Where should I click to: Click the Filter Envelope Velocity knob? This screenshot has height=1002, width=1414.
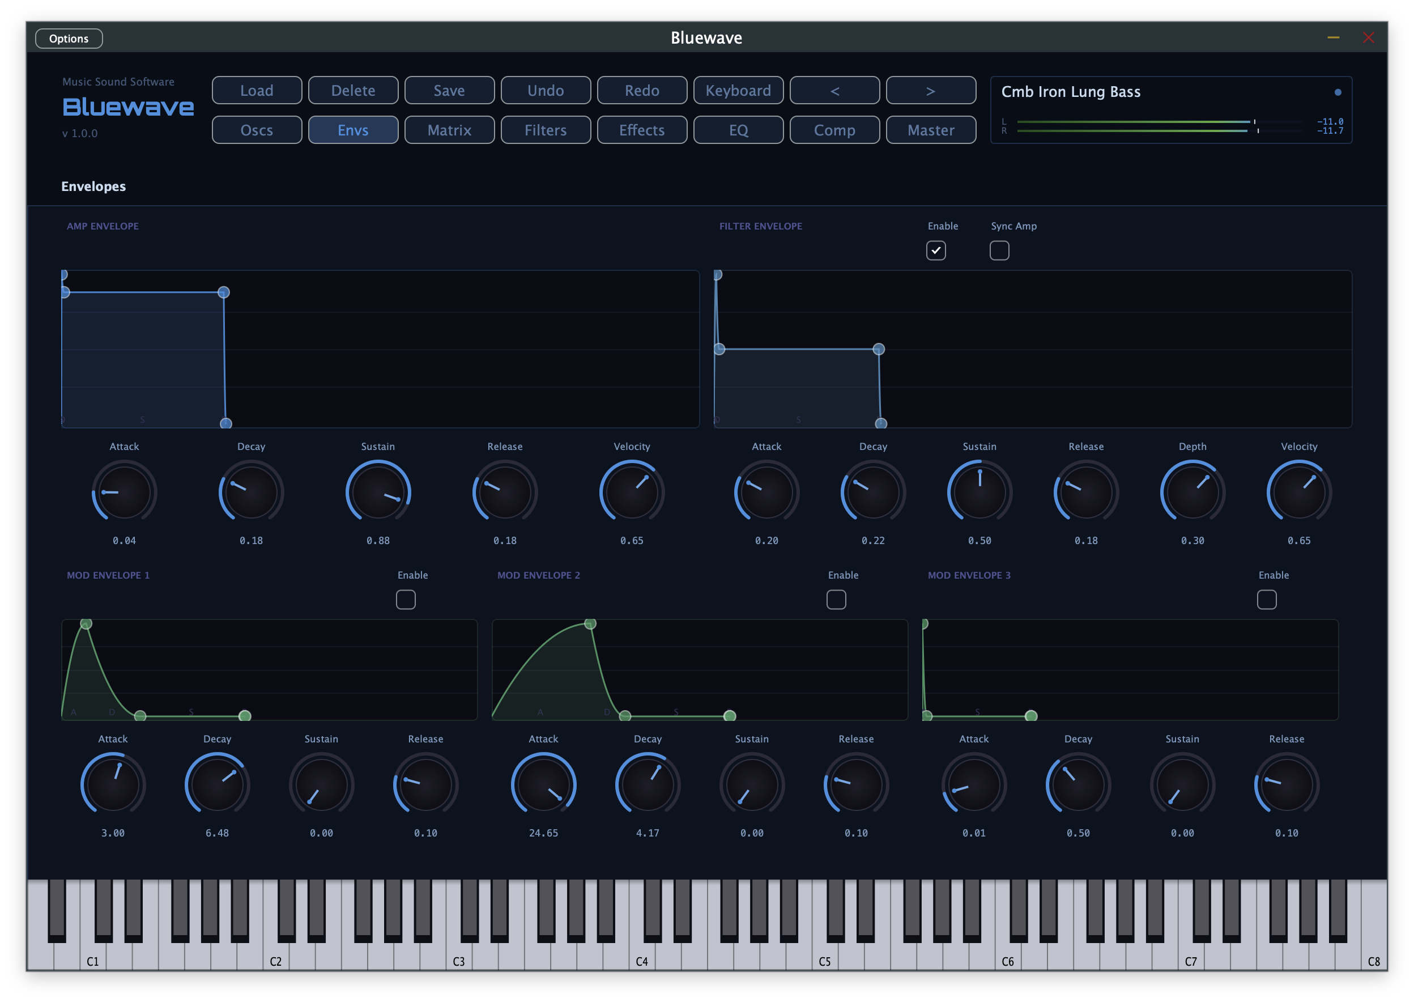(x=1298, y=492)
